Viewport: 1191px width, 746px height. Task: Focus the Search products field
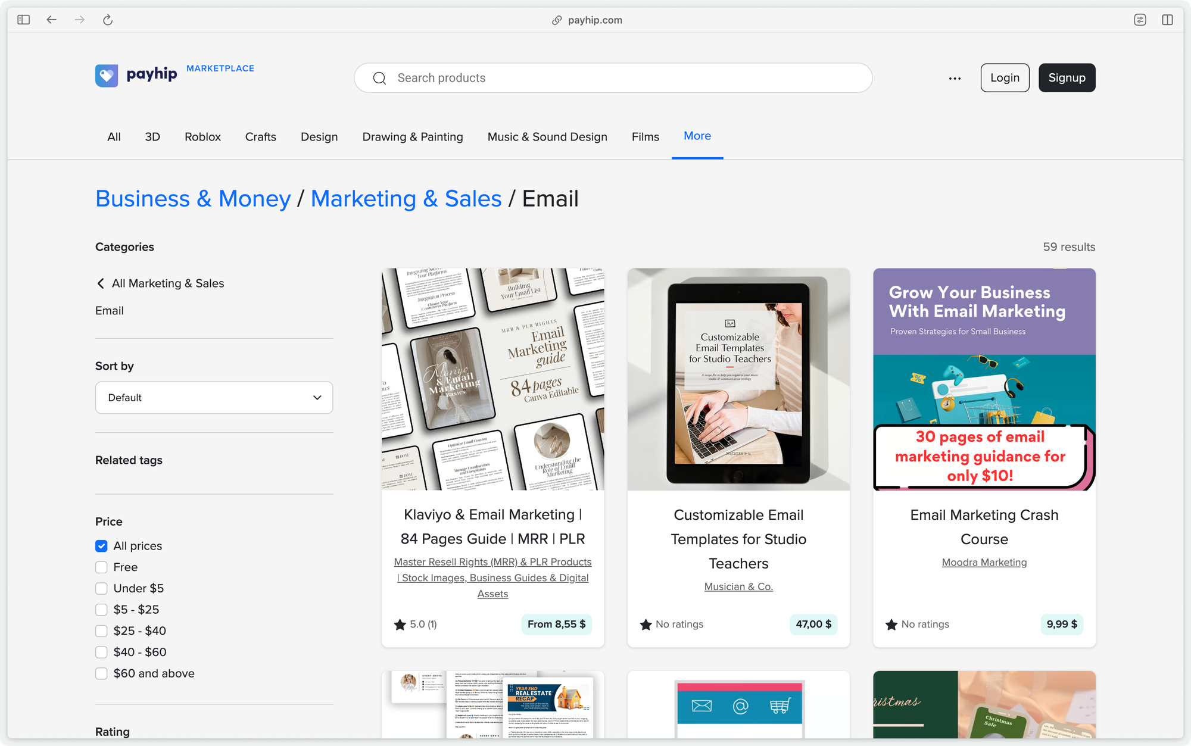point(613,78)
